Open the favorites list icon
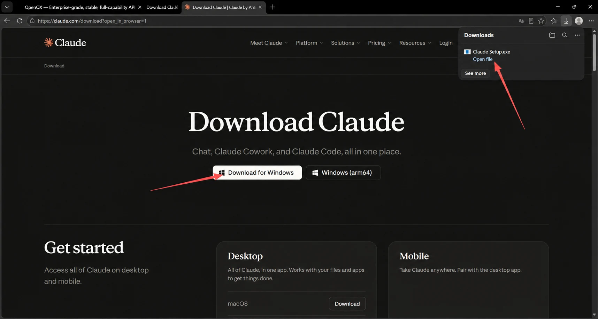This screenshot has width=598, height=319. tap(554, 21)
